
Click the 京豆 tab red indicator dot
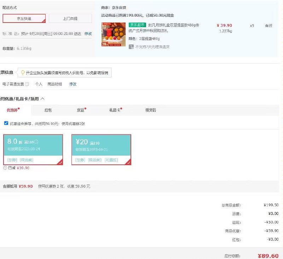(x=85, y=108)
